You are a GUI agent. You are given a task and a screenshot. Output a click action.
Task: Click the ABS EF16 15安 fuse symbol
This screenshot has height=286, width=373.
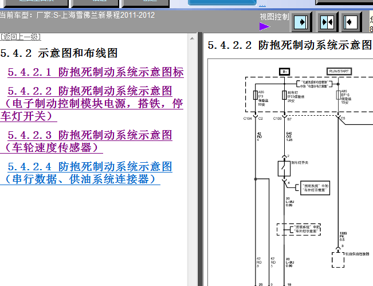(338, 95)
